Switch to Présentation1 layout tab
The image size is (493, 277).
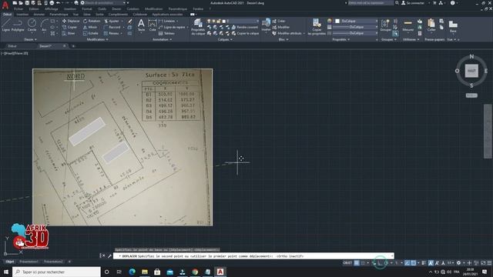click(x=29, y=262)
